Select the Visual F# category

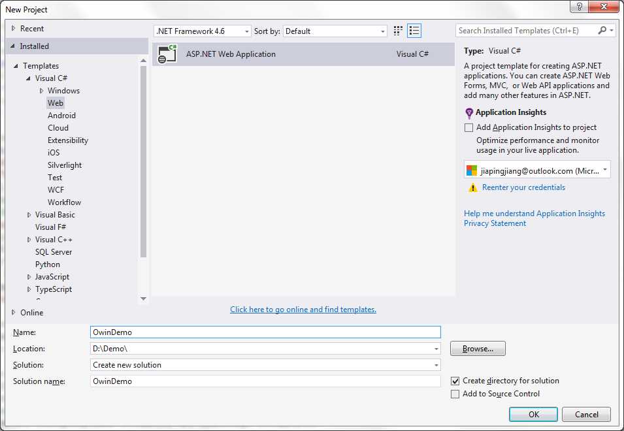50,227
